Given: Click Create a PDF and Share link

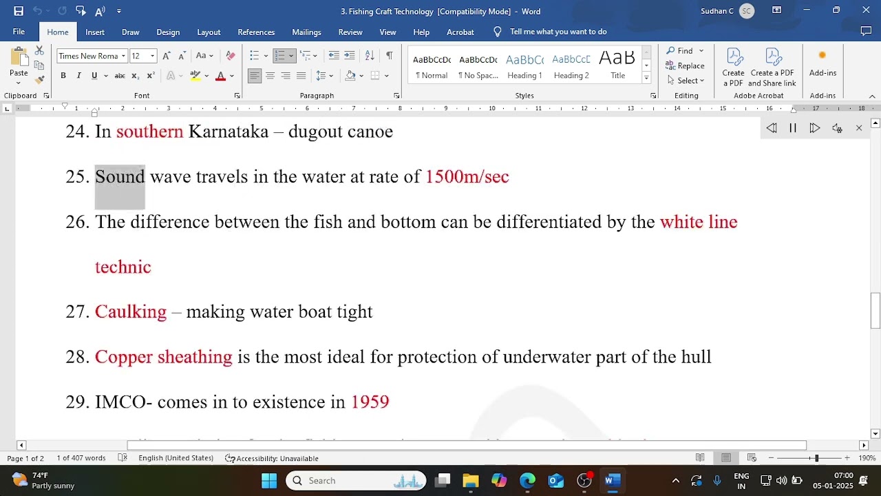Looking at the screenshot, I should 772,68.
